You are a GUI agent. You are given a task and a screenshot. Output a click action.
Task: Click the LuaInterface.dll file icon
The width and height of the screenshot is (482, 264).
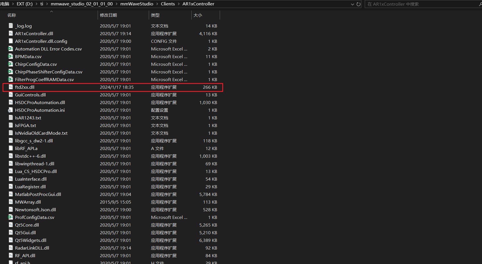[x=11, y=179]
